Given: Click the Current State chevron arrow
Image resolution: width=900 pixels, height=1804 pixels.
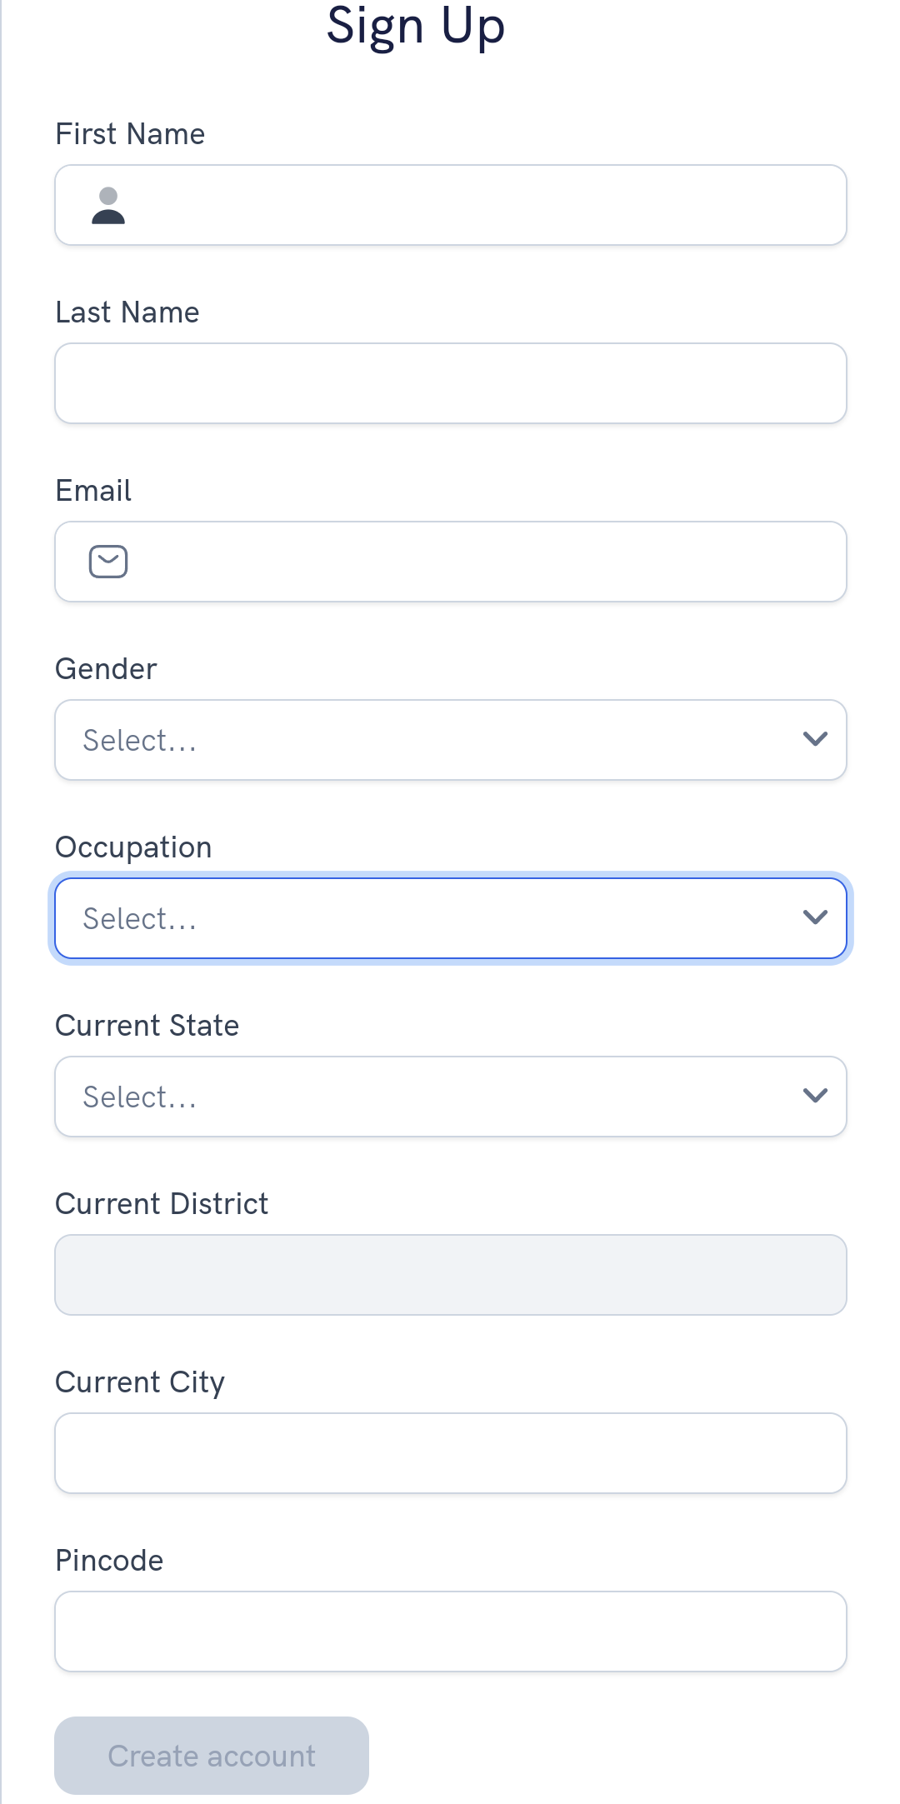Looking at the screenshot, I should tap(814, 1096).
